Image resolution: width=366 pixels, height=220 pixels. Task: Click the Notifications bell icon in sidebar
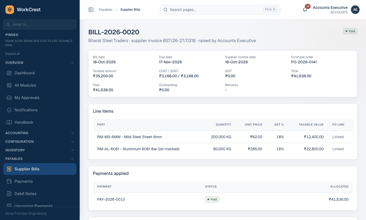9,110
